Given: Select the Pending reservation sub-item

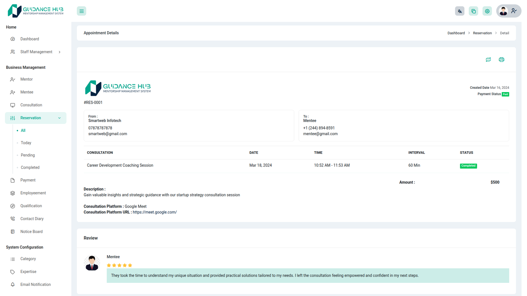Looking at the screenshot, I should coord(28,155).
